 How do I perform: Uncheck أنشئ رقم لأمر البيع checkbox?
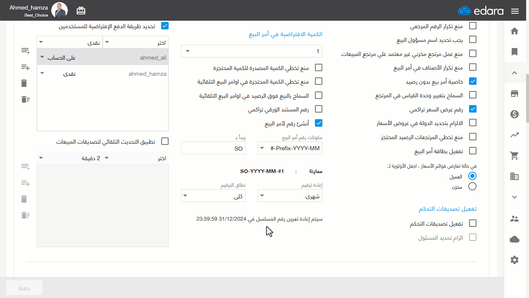click(319, 123)
